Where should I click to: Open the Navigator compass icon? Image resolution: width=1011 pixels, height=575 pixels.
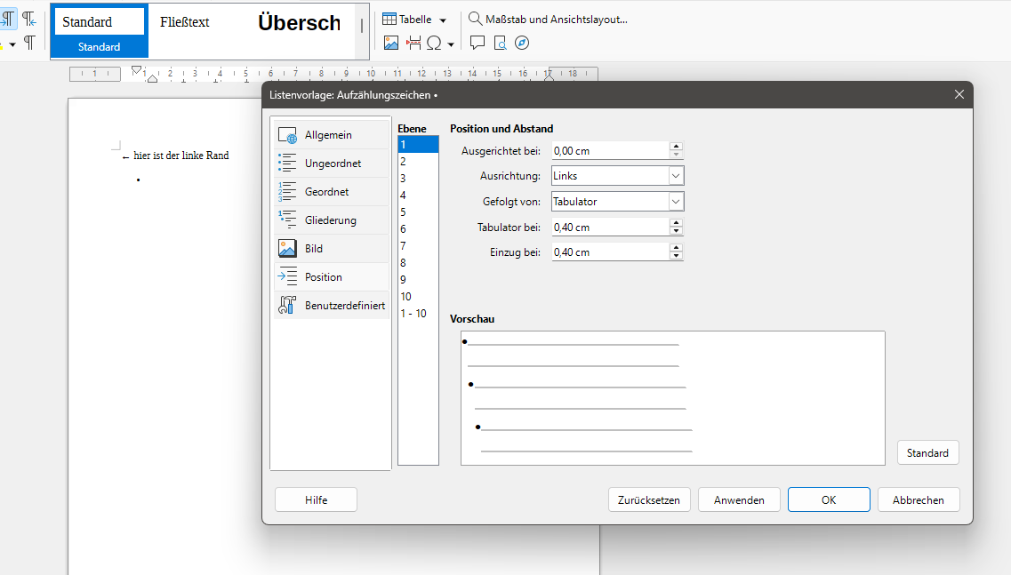coord(522,43)
